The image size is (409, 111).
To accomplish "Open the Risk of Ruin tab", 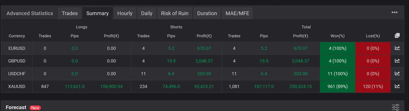I will click(x=175, y=13).
